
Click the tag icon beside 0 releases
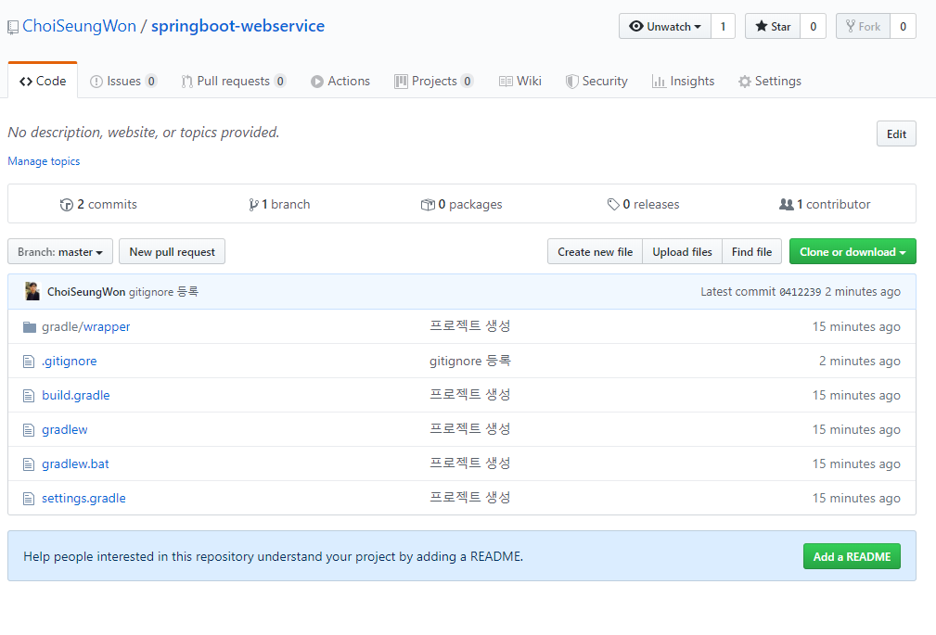tap(613, 205)
